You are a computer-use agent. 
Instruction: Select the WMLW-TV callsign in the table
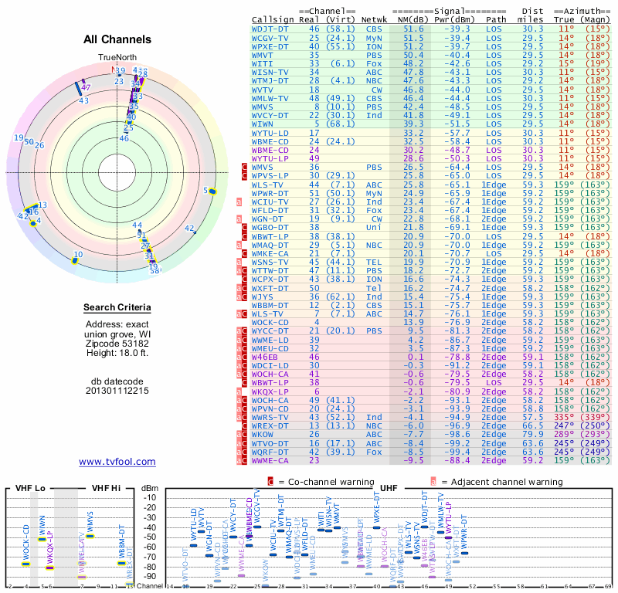[270, 99]
